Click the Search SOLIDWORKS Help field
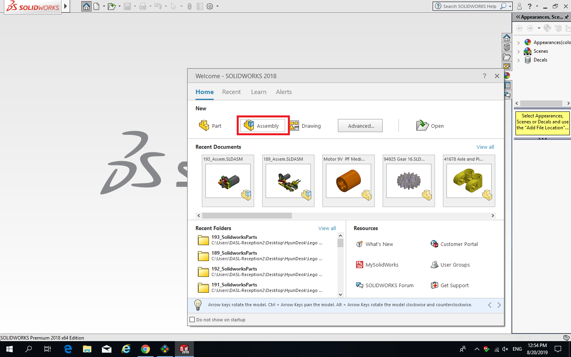571x357 pixels. pos(470,6)
